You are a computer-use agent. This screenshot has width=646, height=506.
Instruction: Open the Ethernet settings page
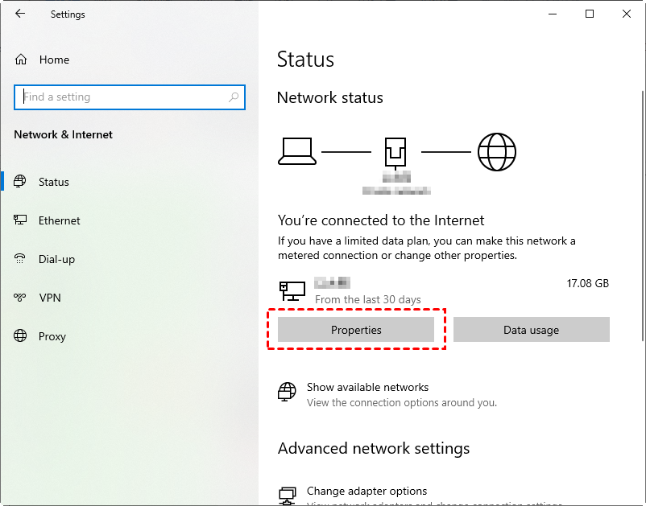pyautogui.click(x=60, y=220)
